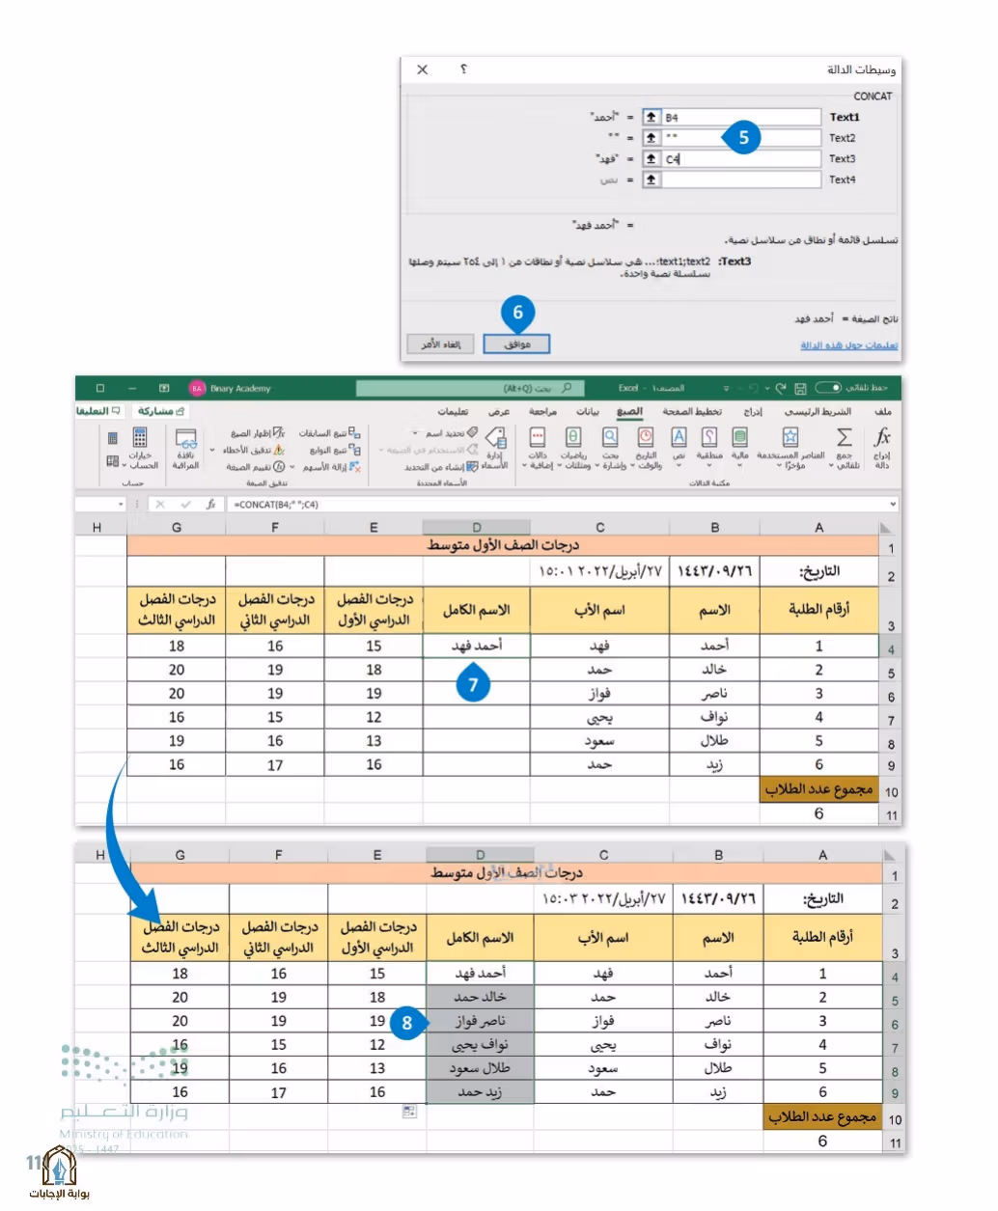Click the ؟ help icon in dialog title
This screenshot has width=998, height=1211.
(463, 69)
